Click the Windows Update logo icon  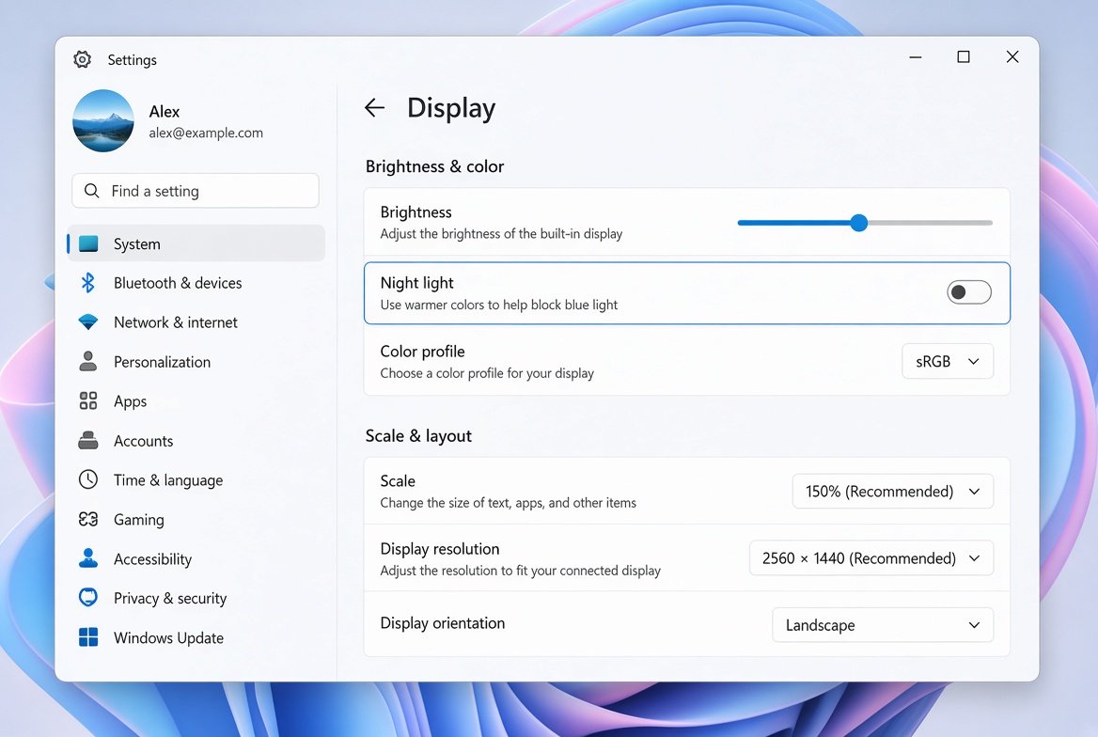pos(88,637)
